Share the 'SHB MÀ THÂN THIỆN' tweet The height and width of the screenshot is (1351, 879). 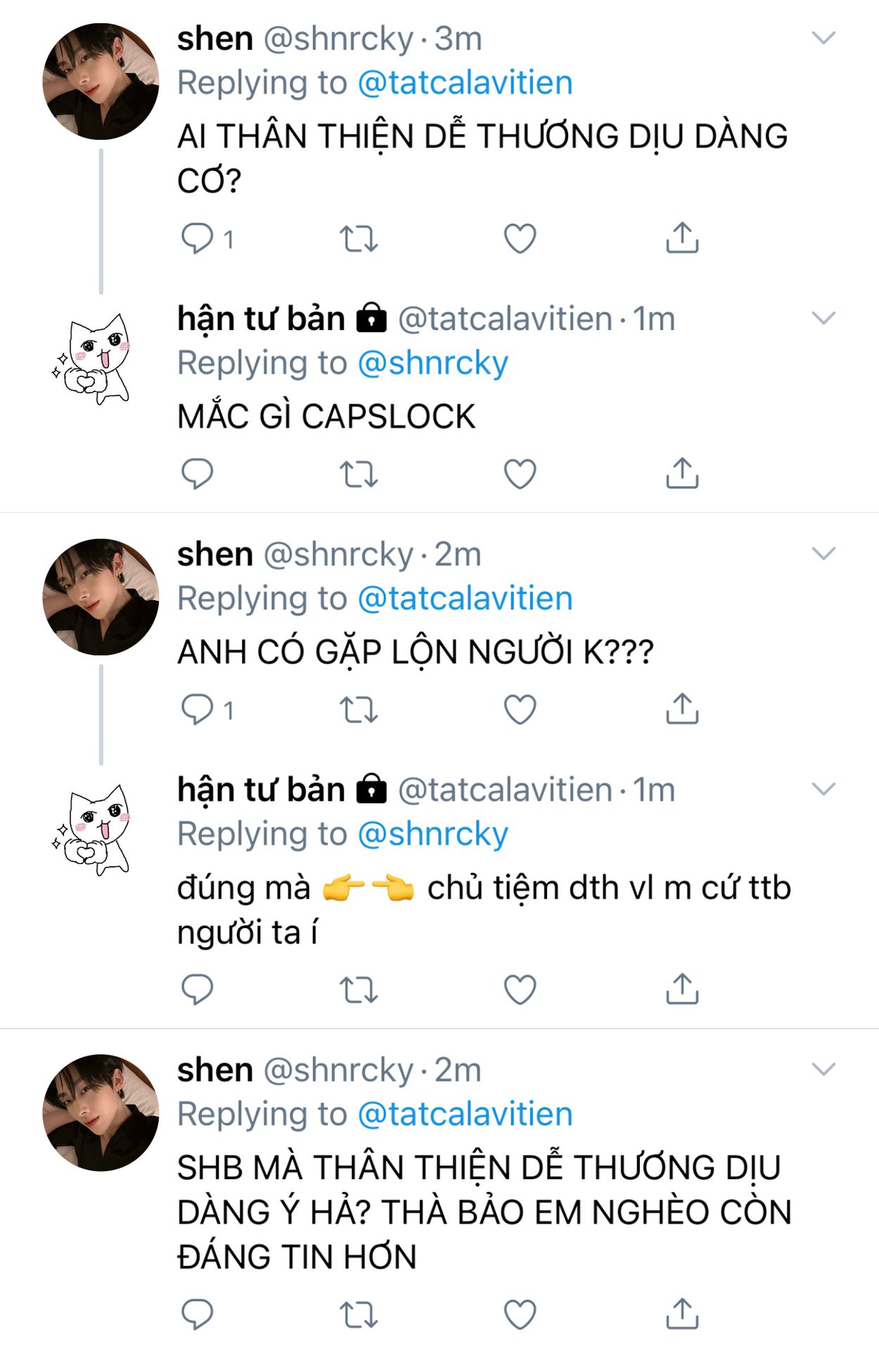(682, 1313)
